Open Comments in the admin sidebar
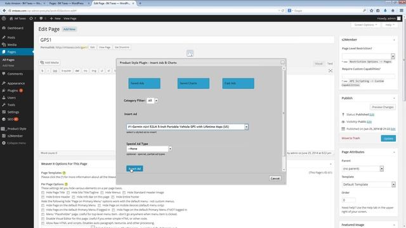This screenshot has width=406, height=228. click(15, 73)
